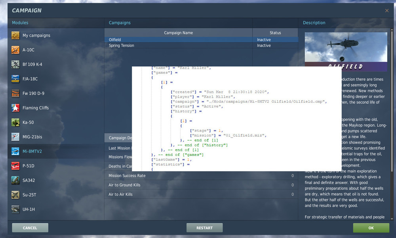Select the Fw 190 D-9 Dora icon
The width and height of the screenshot is (396, 238).
point(15,93)
